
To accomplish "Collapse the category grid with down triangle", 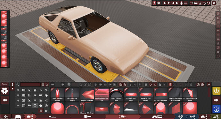I will coord(12,89).
